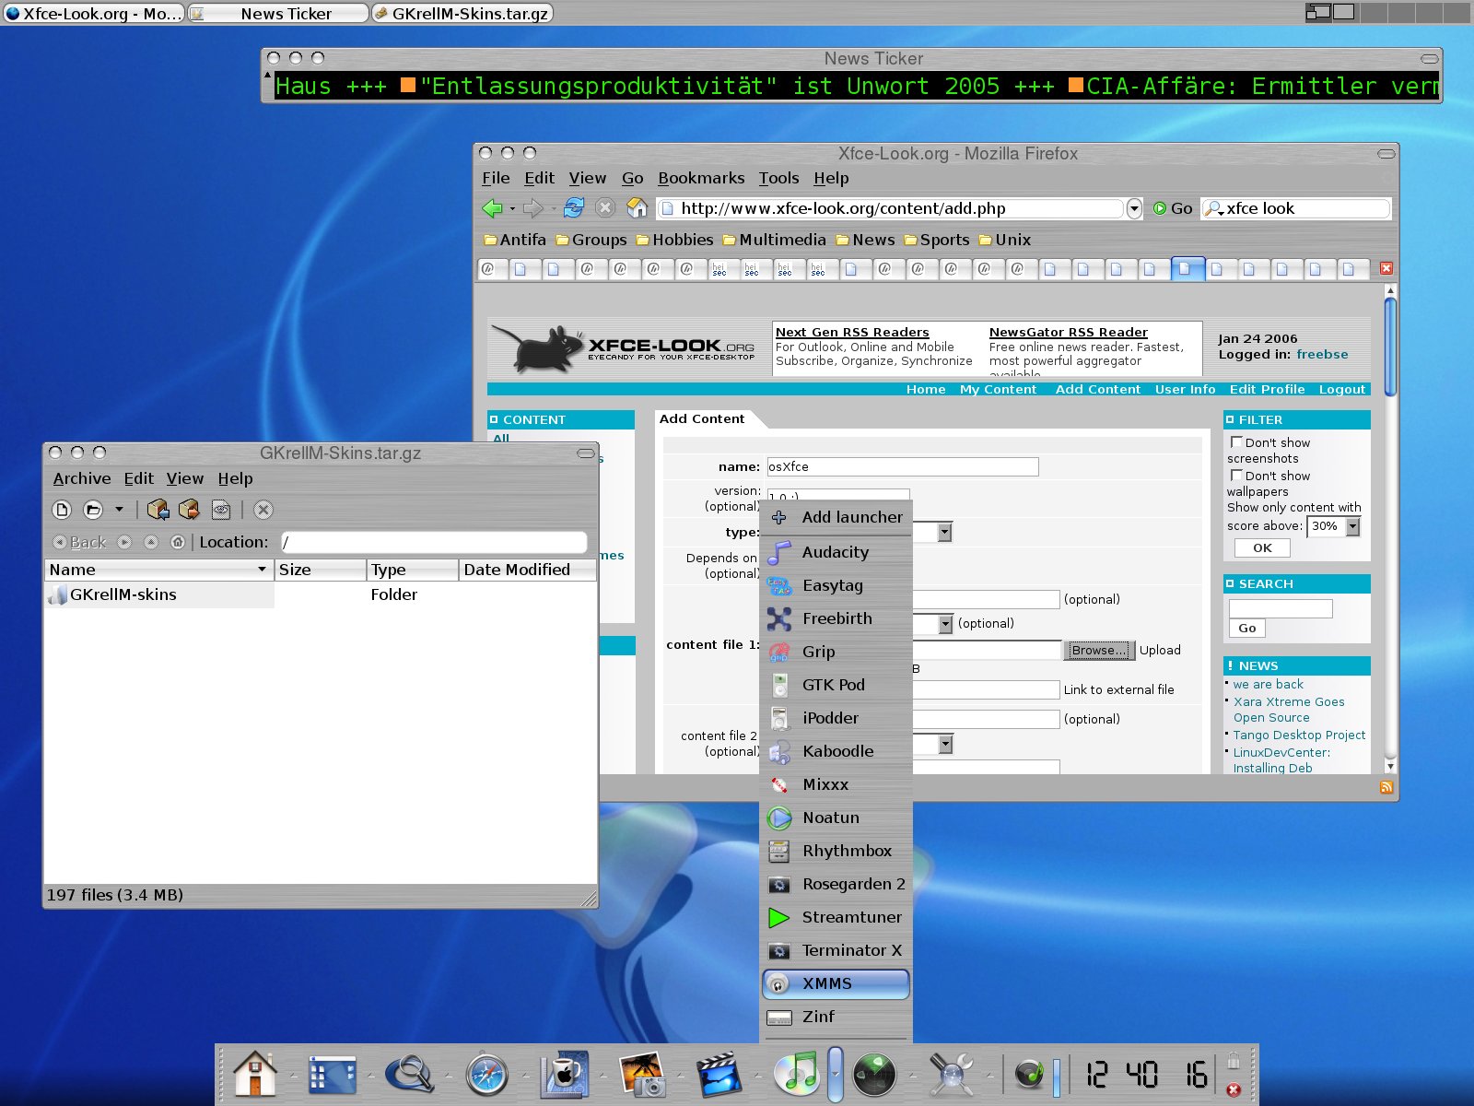Click the volume level slider in dock
Viewport: 1474px width, 1106px height.
tap(1056, 1077)
